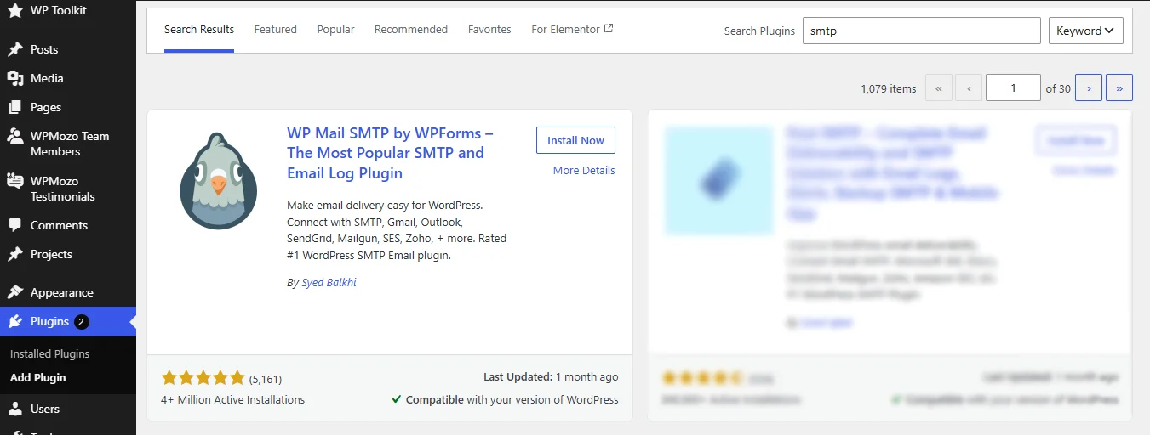Screen dimensions: 1150x435
Task: Open the Users menu
Action: 68,409
